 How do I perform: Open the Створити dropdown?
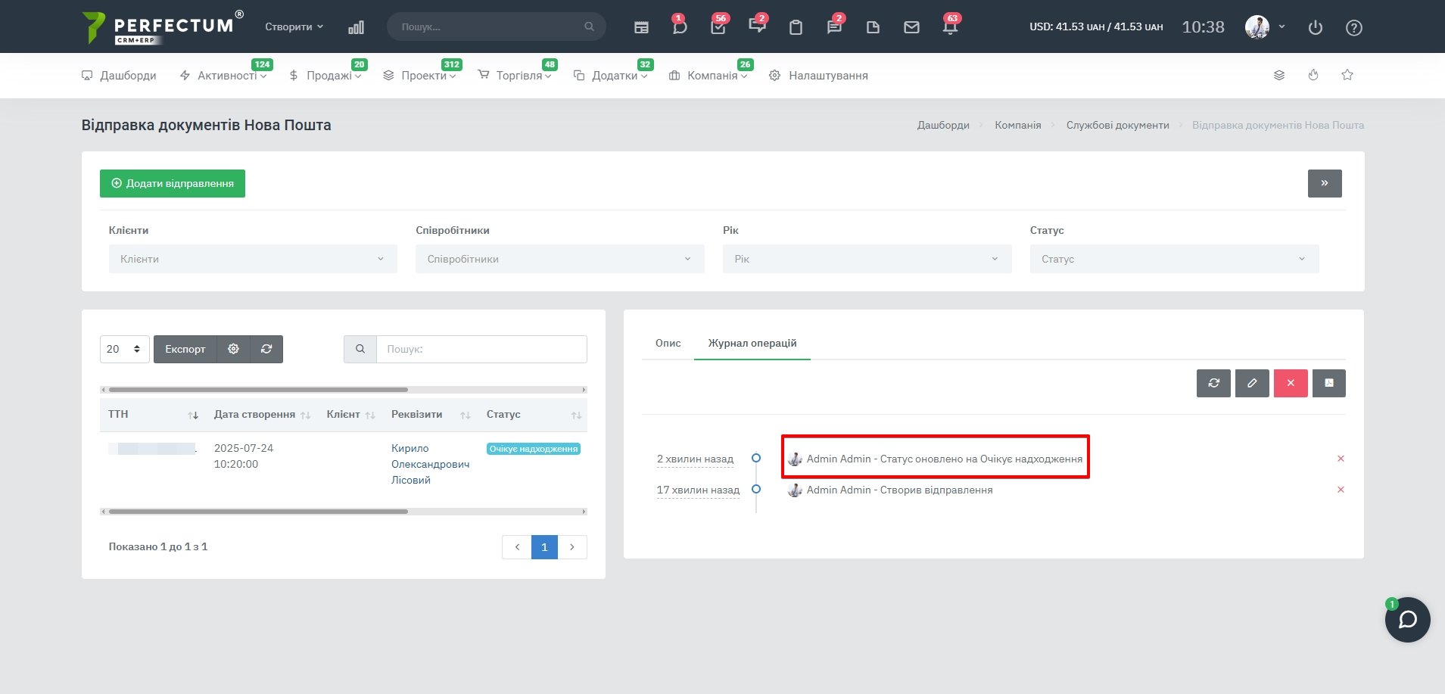point(294,26)
